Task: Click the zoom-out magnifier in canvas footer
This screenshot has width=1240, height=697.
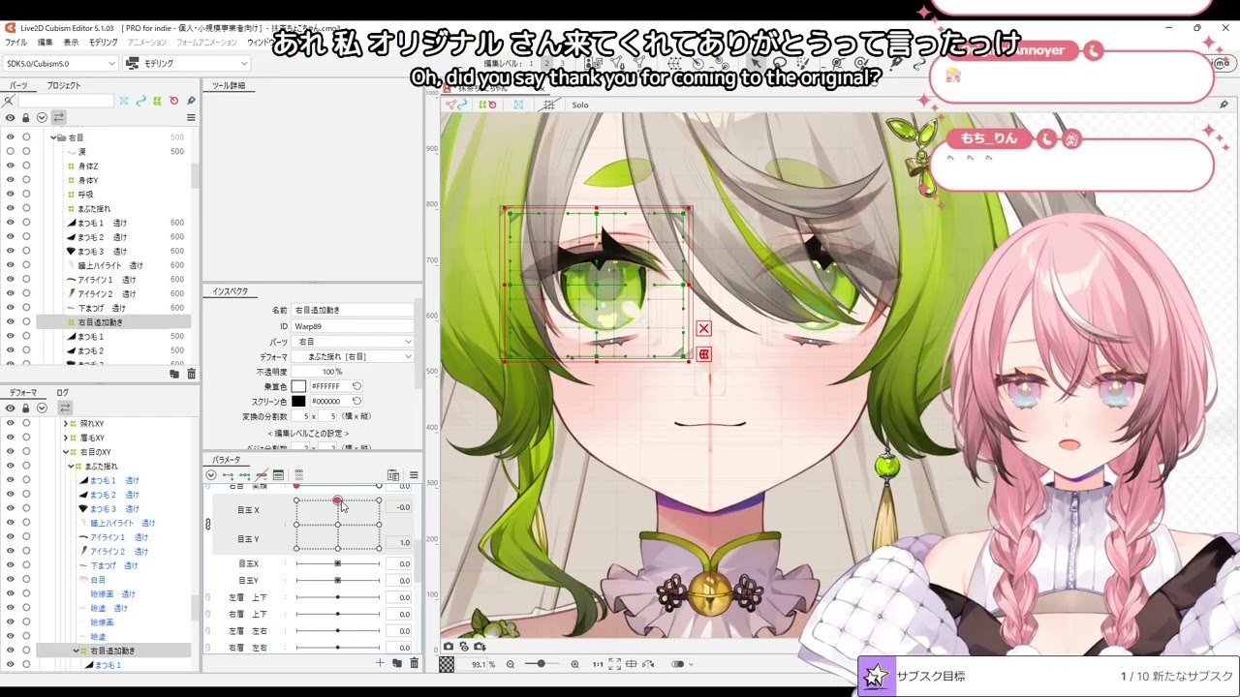Action: coord(511,664)
